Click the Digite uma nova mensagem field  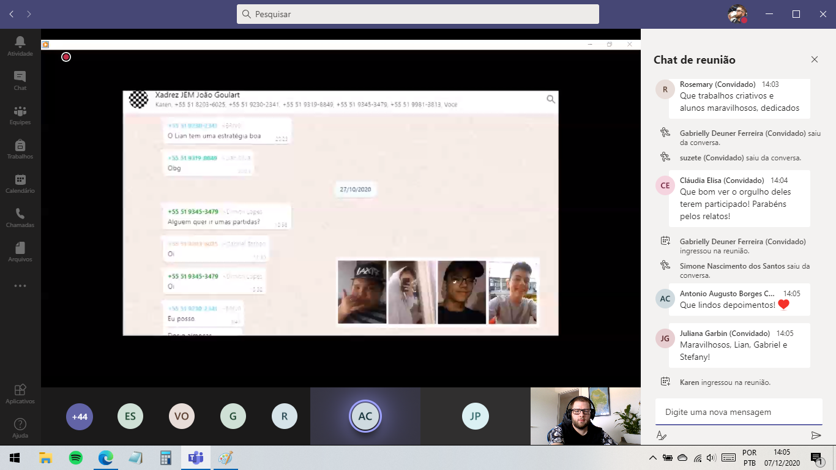[x=739, y=412]
